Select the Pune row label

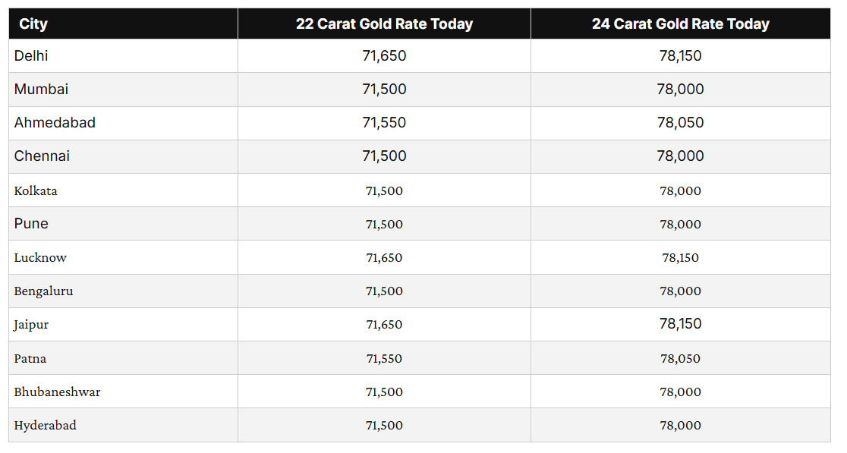[x=31, y=224]
